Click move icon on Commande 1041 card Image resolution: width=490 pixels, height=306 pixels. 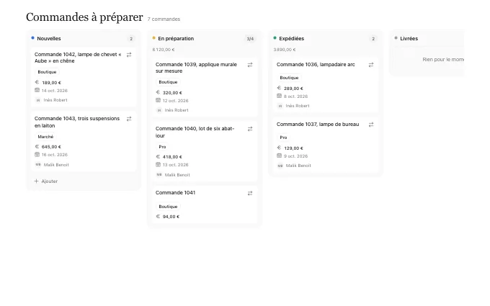(250, 193)
